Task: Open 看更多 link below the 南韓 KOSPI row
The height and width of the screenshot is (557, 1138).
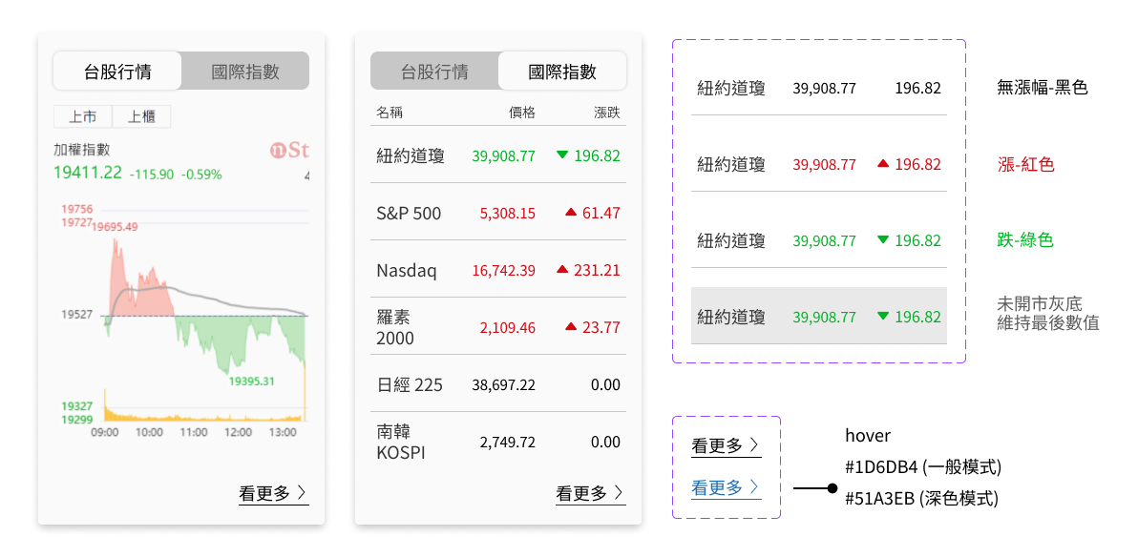Action: (x=591, y=494)
